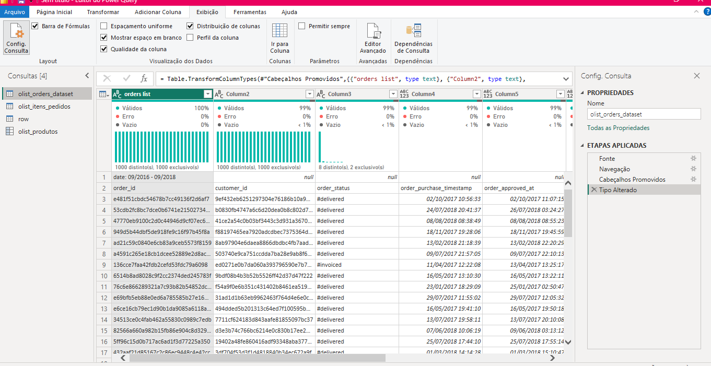Enable the Perfil da coluna option
Image resolution: width=711 pixels, height=366 pixels.
(x=190, y=38)
